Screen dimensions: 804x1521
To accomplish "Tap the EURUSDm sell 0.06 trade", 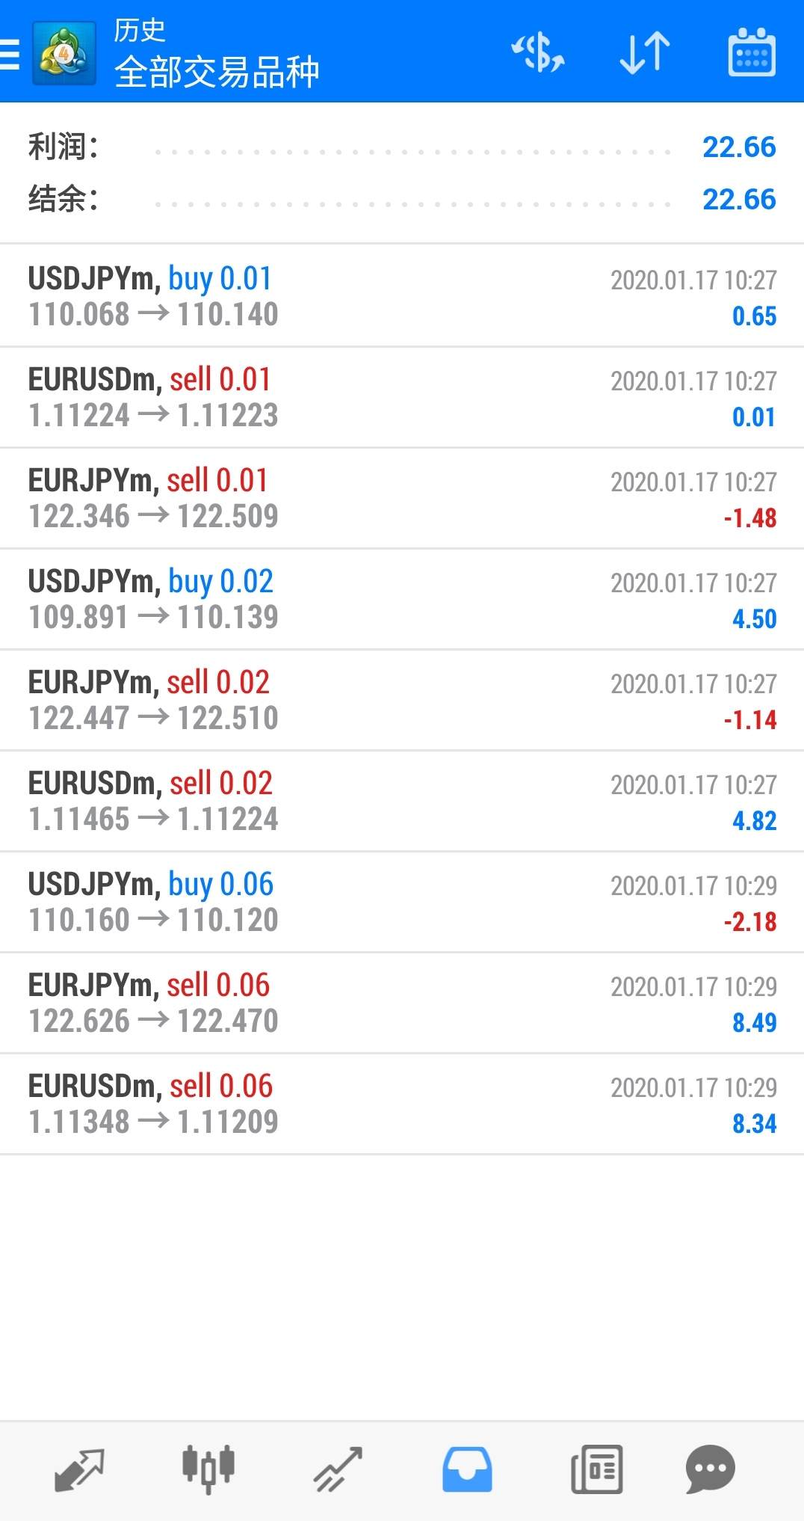I will point(402,1104).
